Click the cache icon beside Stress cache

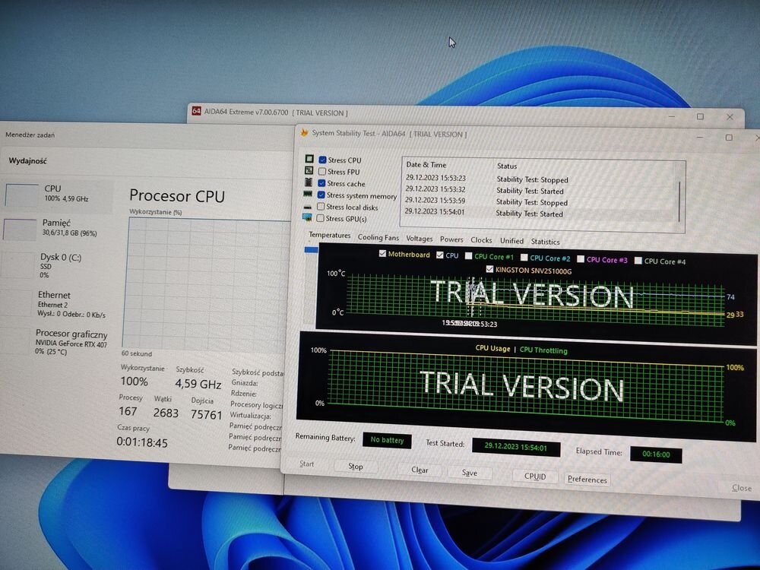pos(309,183)
